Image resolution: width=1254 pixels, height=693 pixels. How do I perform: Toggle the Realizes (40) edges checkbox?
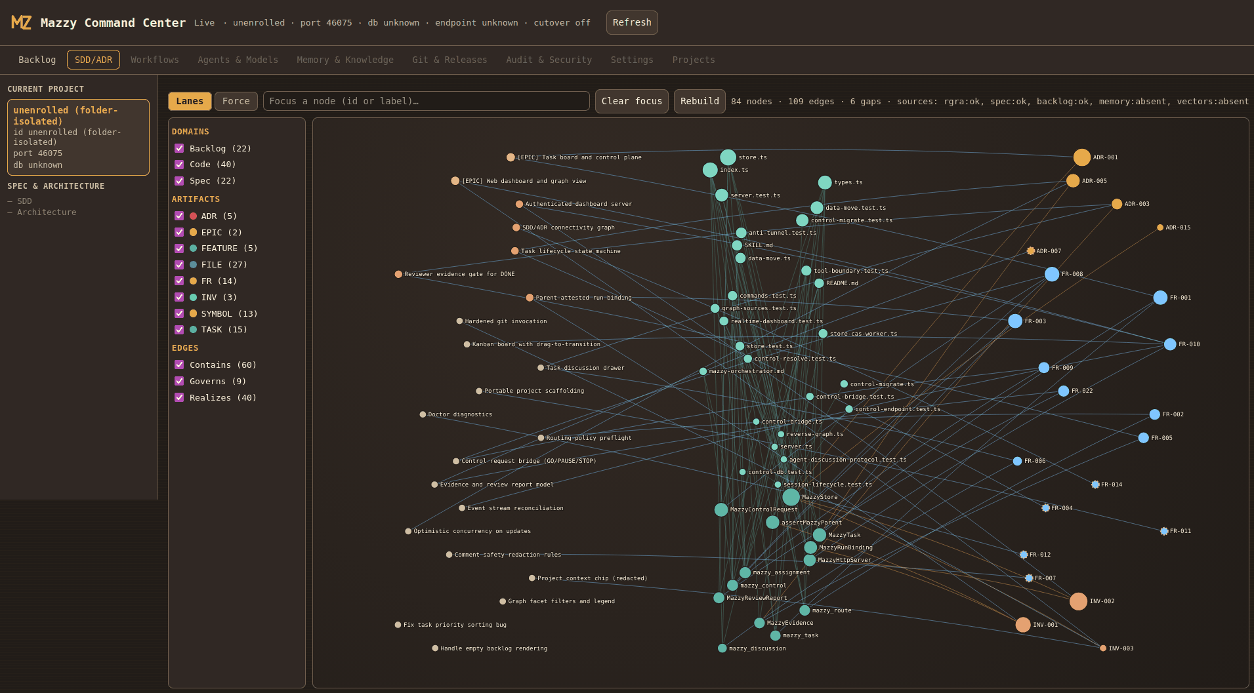click(x=179, y=397)
